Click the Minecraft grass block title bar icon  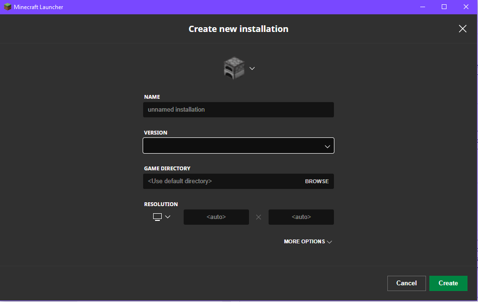click(x=8, y=7)
